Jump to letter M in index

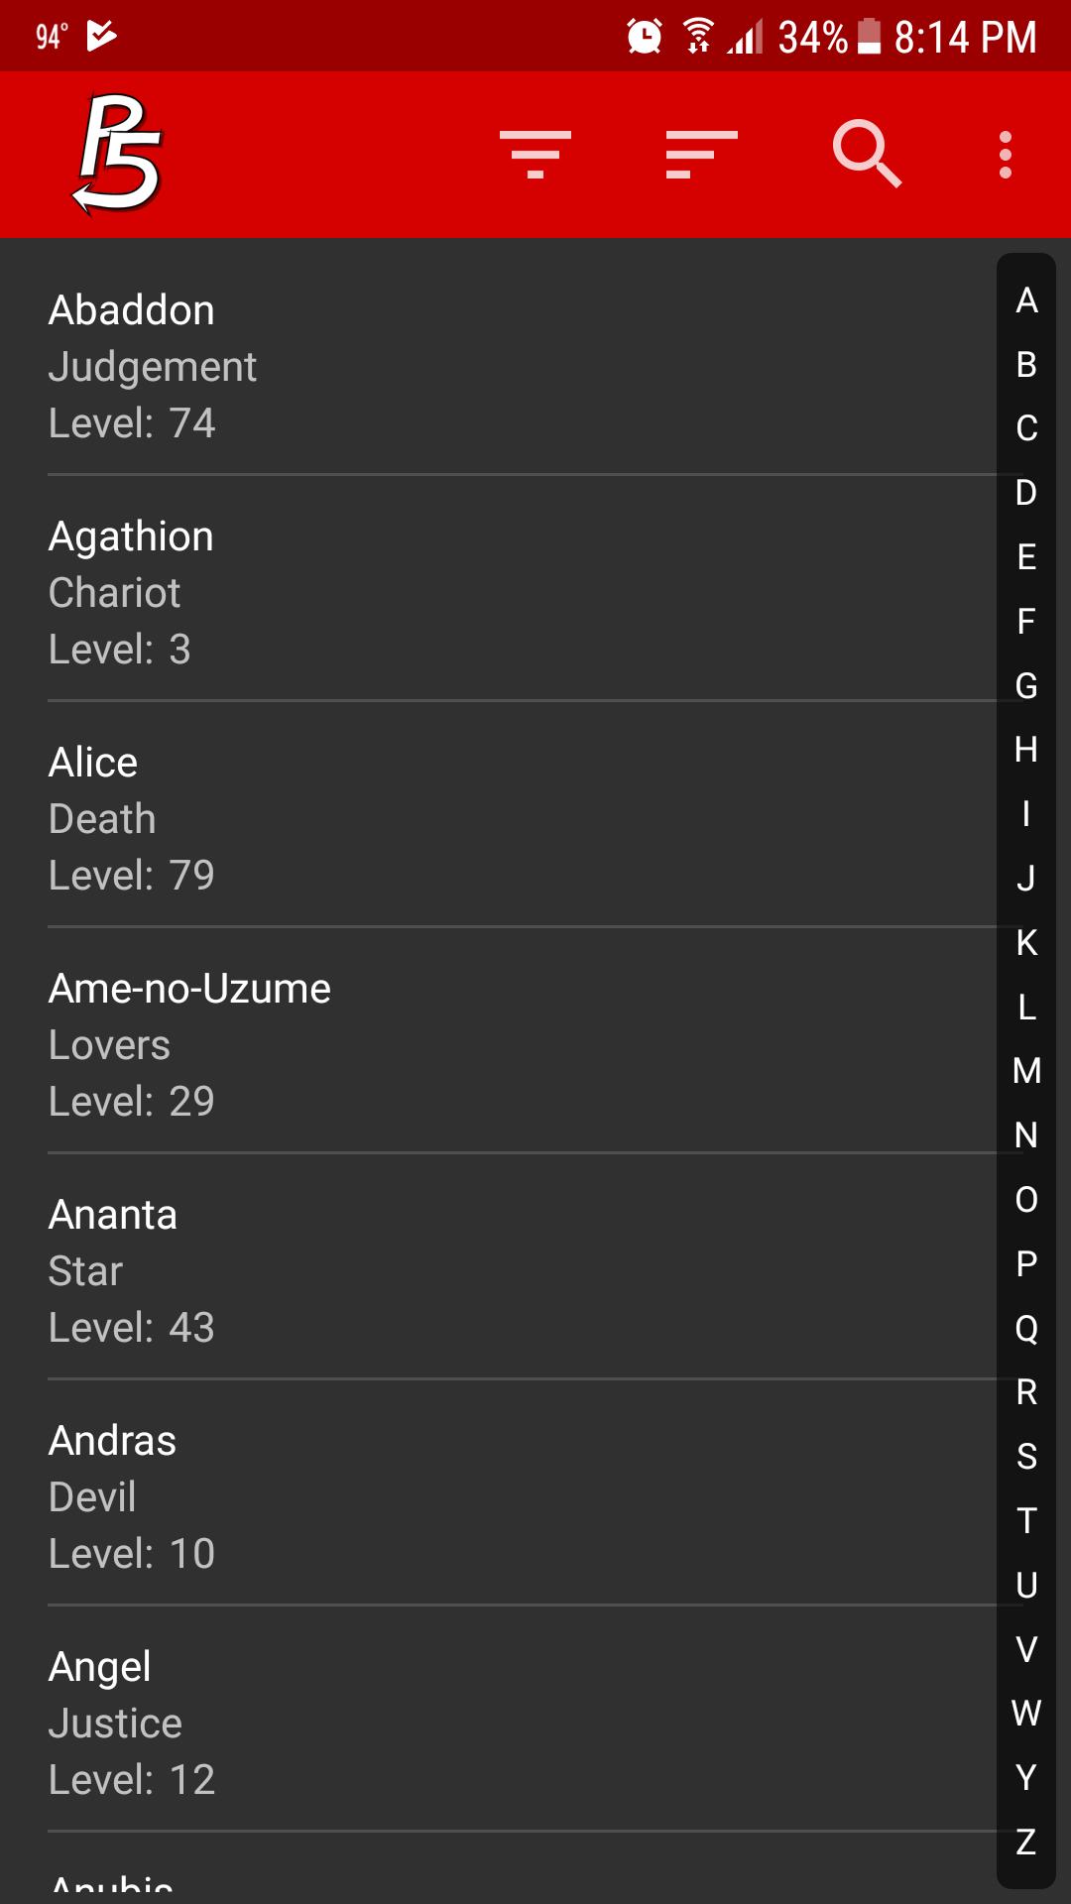click(x=1026, y=1071)
